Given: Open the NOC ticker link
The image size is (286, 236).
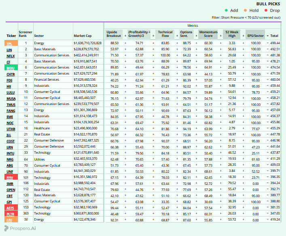Looking at the screenshot, I should 10,123.
